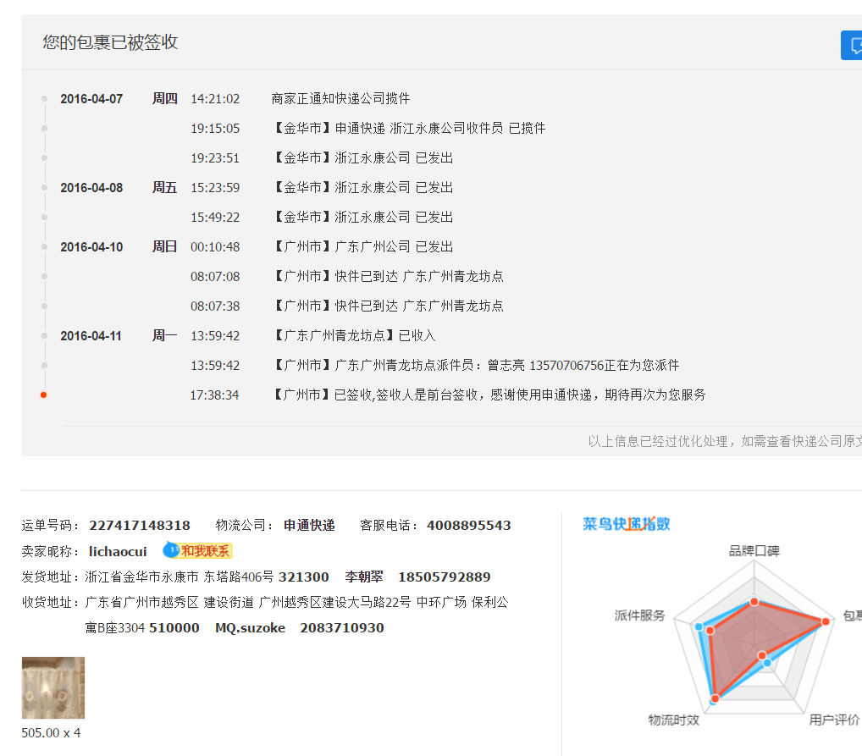Click the 17:38:34 已签收 entry
This screenshot has width=862, height=756.
(x=489, y=395)
